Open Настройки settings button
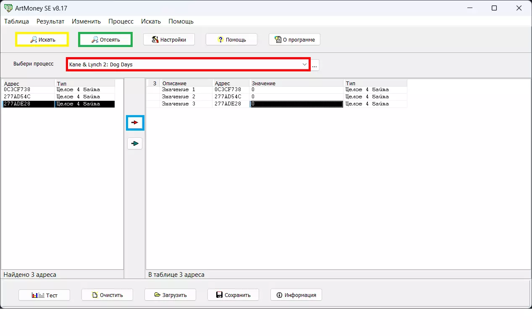The width and height of the screenshot is (532, 336). click(x=169, y=39)
